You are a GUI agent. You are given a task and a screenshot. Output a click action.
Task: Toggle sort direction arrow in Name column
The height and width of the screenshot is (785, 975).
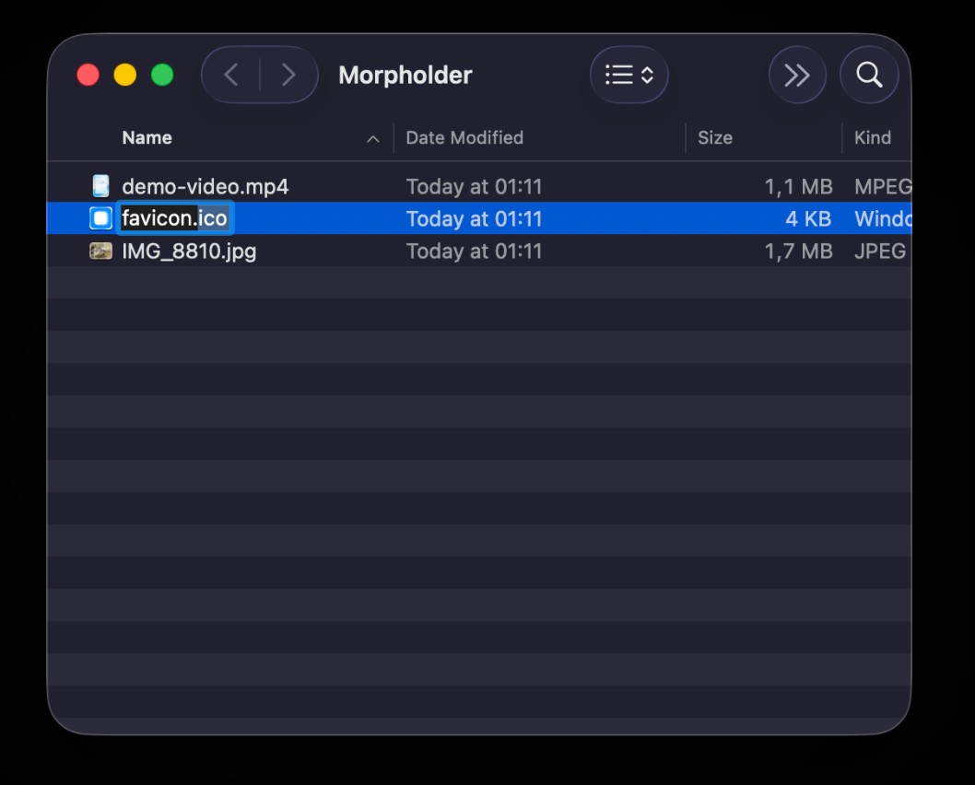coord(372,138)
